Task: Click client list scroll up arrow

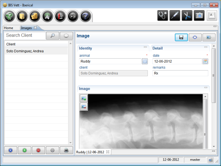Action: coord(70,43)
